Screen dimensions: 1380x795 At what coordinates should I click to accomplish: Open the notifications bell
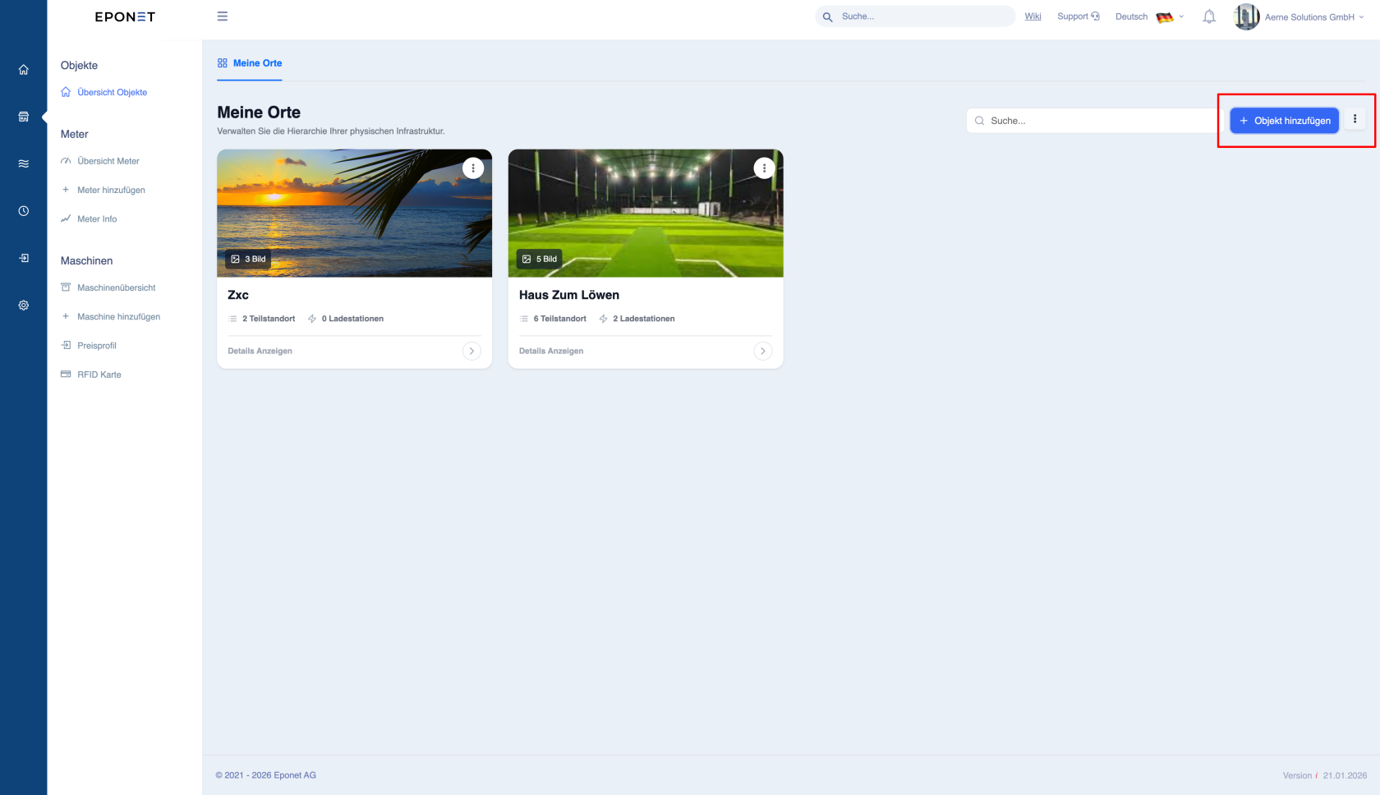(1209, 16)
